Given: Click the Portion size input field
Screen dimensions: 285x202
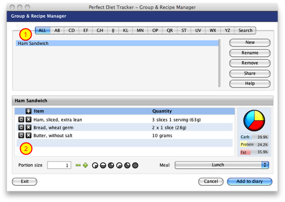Looking at the screenshot, I should tap(59, 165).
